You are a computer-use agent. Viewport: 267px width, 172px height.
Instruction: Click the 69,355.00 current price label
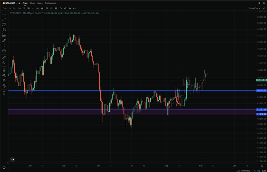pyautogui.click(x=262, y=80)
